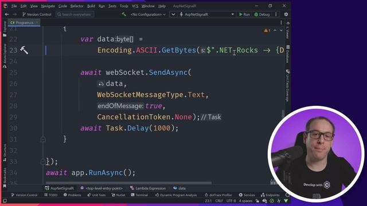Open the Navigate menu
The width and height of the screenshot is (367, 206).
[x=48, y=6]
